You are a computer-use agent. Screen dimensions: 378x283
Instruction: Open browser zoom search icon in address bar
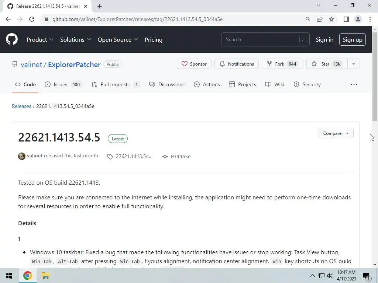(307, 19)
